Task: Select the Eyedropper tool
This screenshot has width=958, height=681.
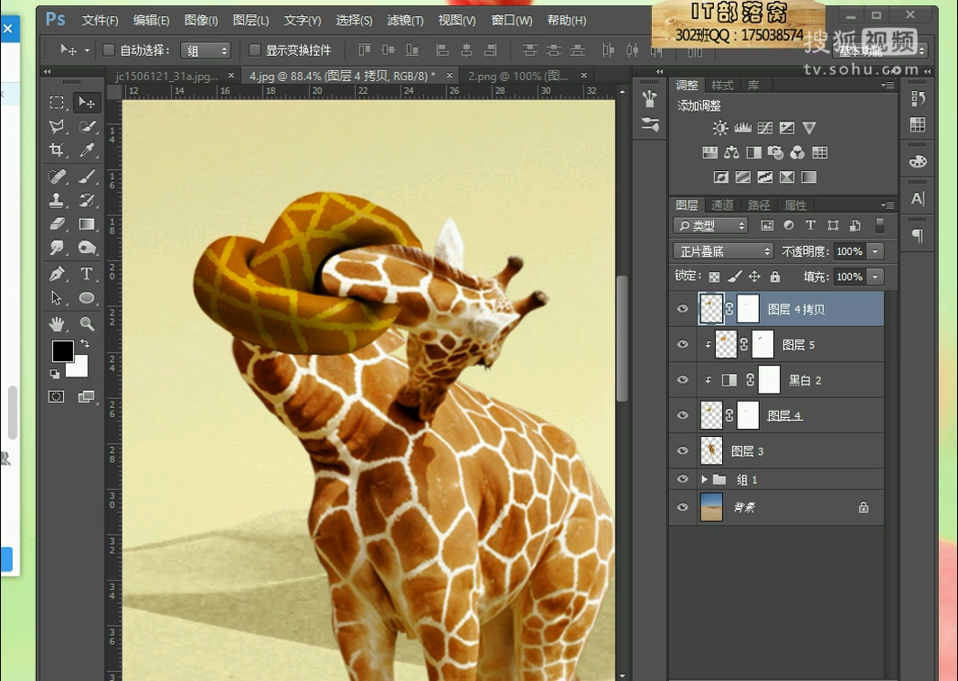Action: pyautogui.click(x=86, y=150)
